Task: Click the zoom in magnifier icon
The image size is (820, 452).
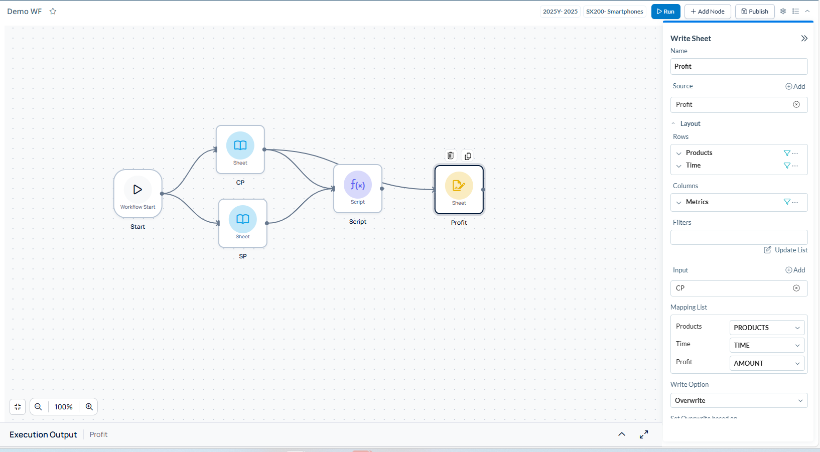Action: point(89,407)
